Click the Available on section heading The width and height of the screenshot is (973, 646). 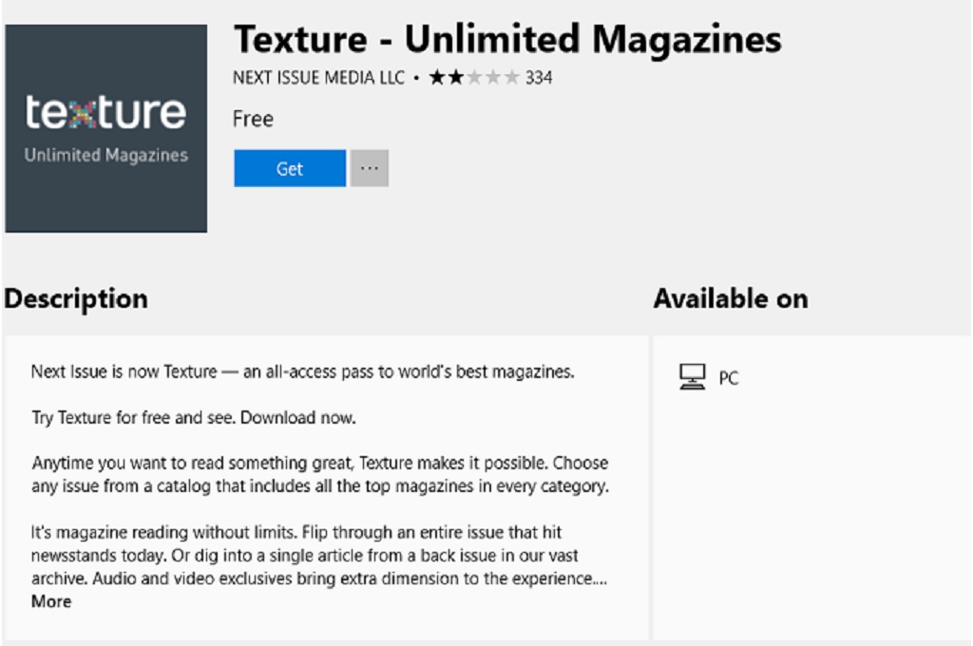pos(730,298)
